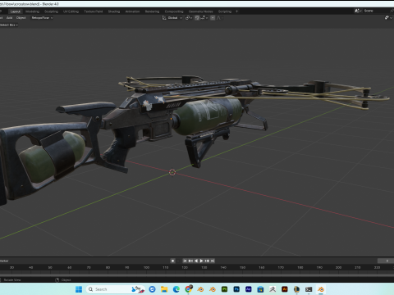
Task: Jump to timeline start frame
Action: (x=185, y=261)
